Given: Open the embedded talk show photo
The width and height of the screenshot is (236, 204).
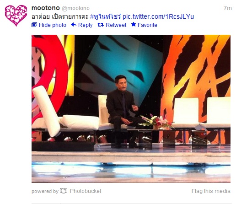Looking at the screenshot, I should pos(131,109).
